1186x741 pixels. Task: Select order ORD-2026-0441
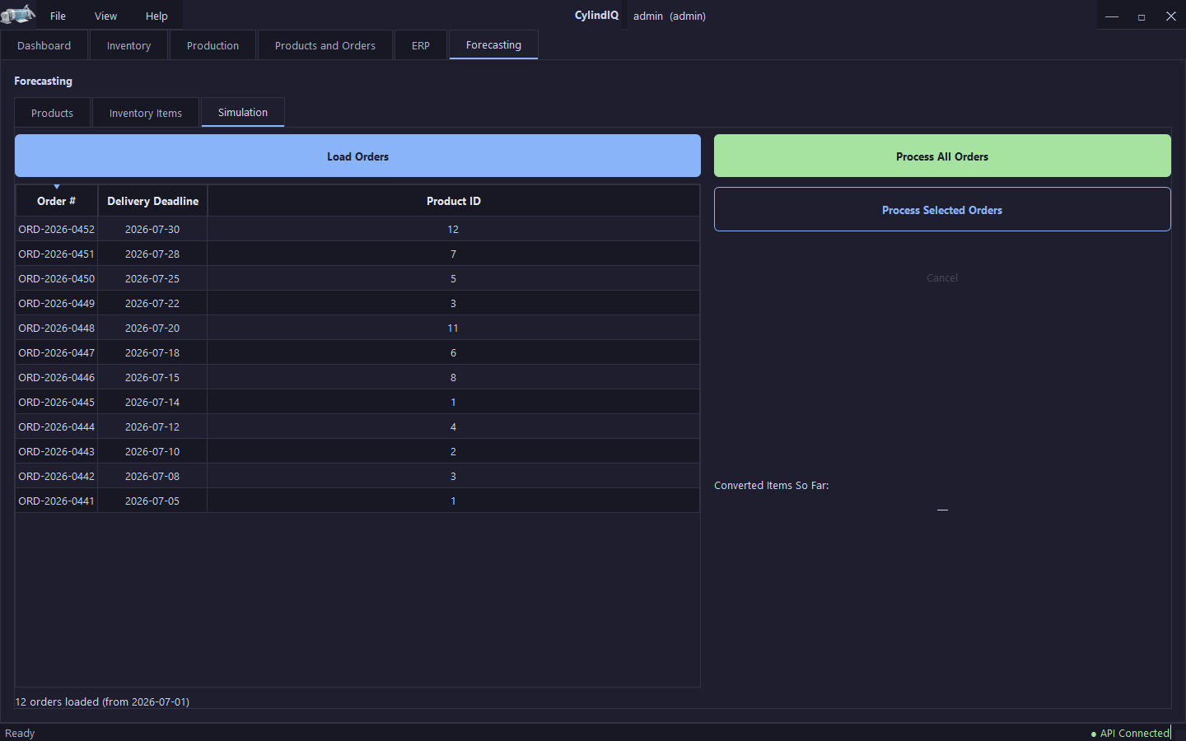(57, 501)
